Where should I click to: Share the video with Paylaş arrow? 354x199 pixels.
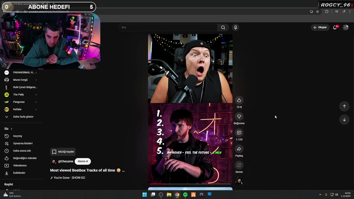(239, 149)
